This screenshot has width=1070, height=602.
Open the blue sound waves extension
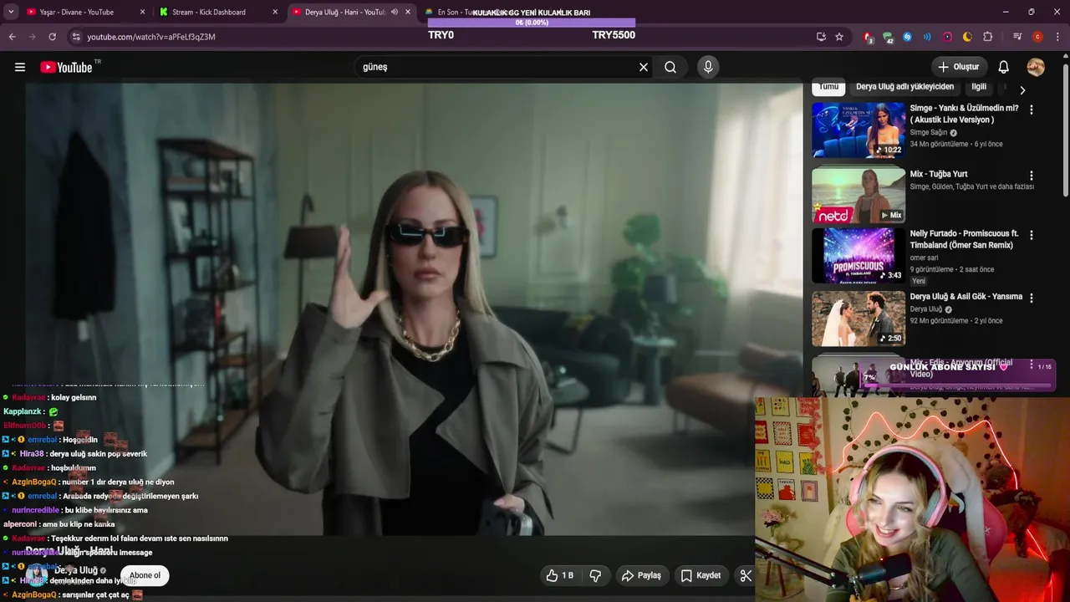pyautogui.click(x=927, y=37)
